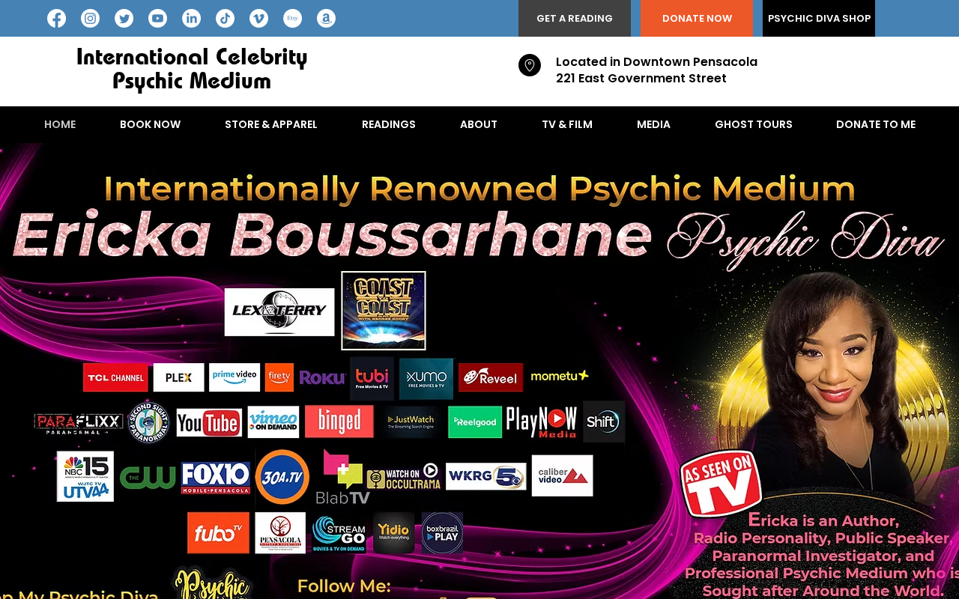
Task: Click the Fire TV logo
Action: tap(279, 377)
